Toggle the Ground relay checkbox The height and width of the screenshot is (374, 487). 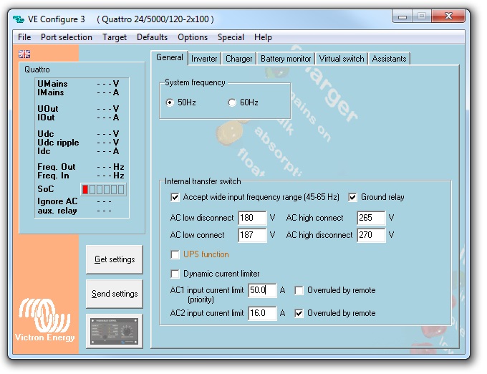coord(354,197)
